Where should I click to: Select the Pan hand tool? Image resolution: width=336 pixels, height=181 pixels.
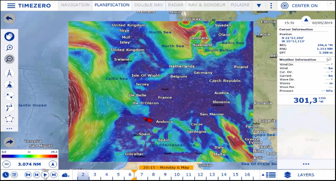pos(9,36)
